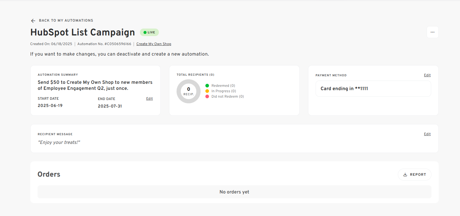Click the total recipients donut chart
Screen dimensions: 460x216
[189, 91]
